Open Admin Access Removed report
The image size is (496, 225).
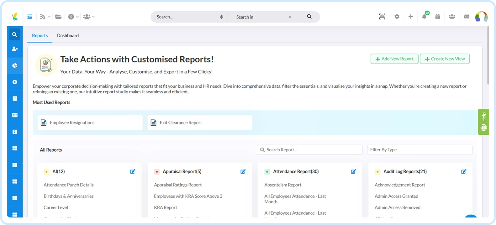[x=398, y=207]
